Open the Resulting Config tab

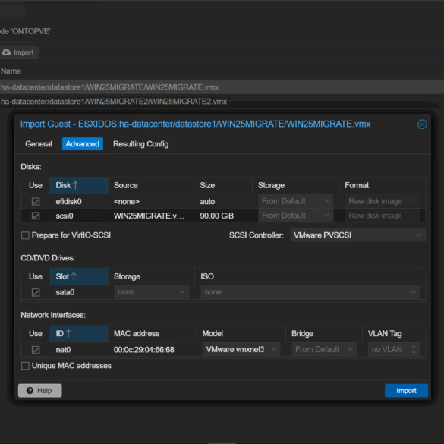coord(140,144)
